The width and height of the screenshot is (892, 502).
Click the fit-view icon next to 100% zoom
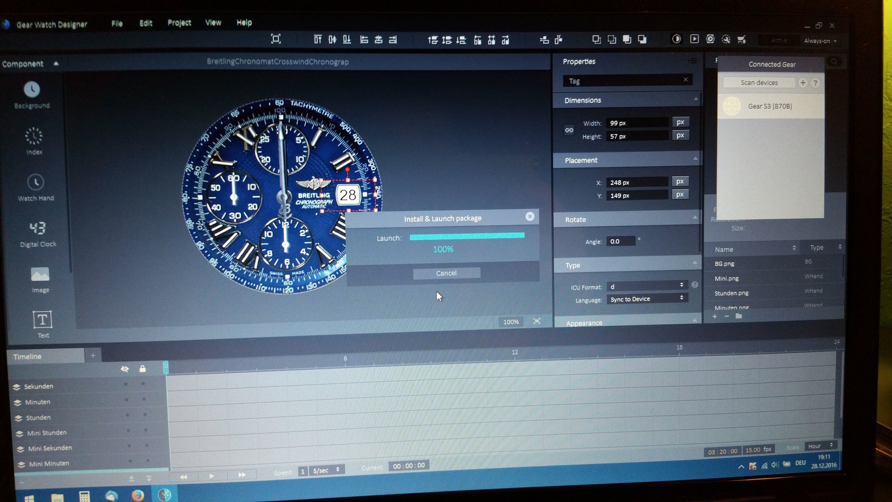(537, 321)
